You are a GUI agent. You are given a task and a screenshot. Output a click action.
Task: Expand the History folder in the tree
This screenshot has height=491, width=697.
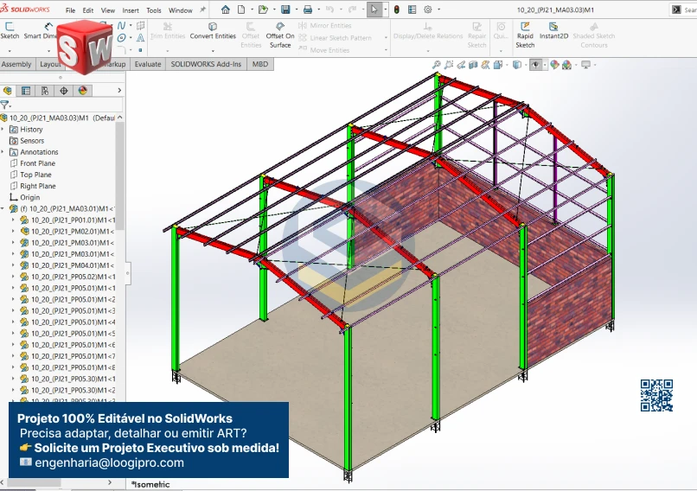pos(3,130)
